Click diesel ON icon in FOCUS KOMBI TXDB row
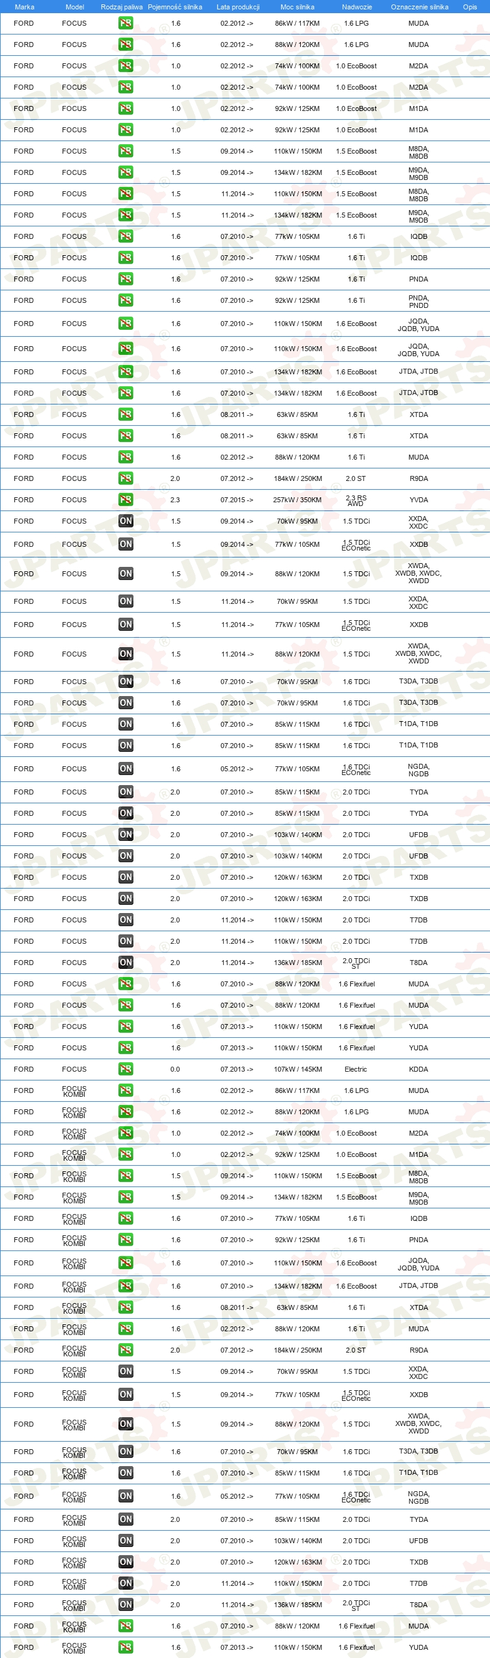This screenshot has height=1658, width=490. tap(125, 1562)
